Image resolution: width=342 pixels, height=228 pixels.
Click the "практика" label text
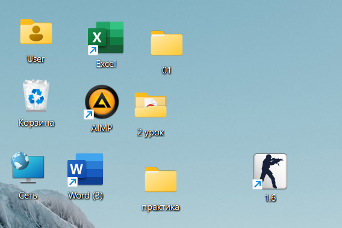(161, 208)
